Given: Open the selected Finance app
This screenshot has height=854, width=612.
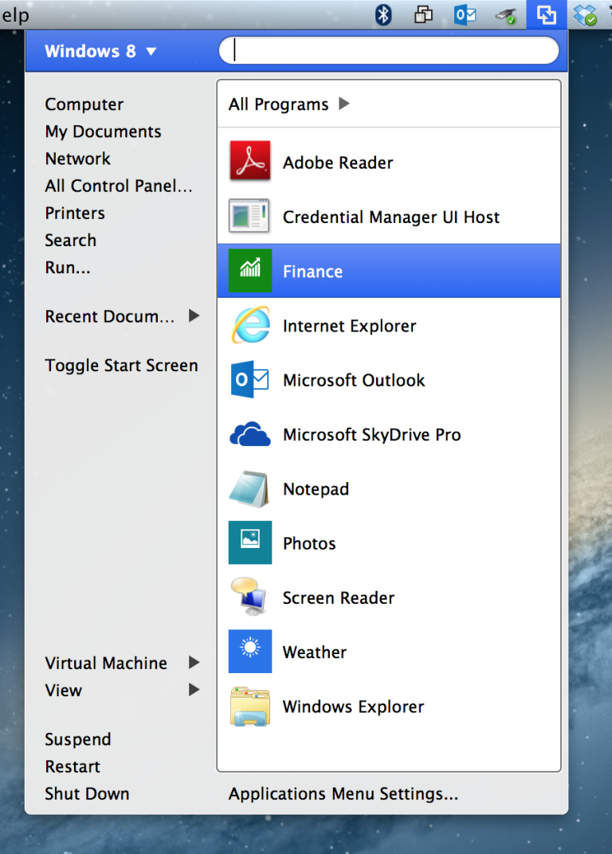Looking at the screenshot, I should click(312, 271).
